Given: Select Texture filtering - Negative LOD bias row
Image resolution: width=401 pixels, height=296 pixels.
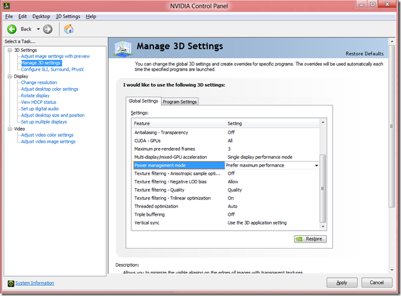Looking at the screenshot, I should click(226, 182).
